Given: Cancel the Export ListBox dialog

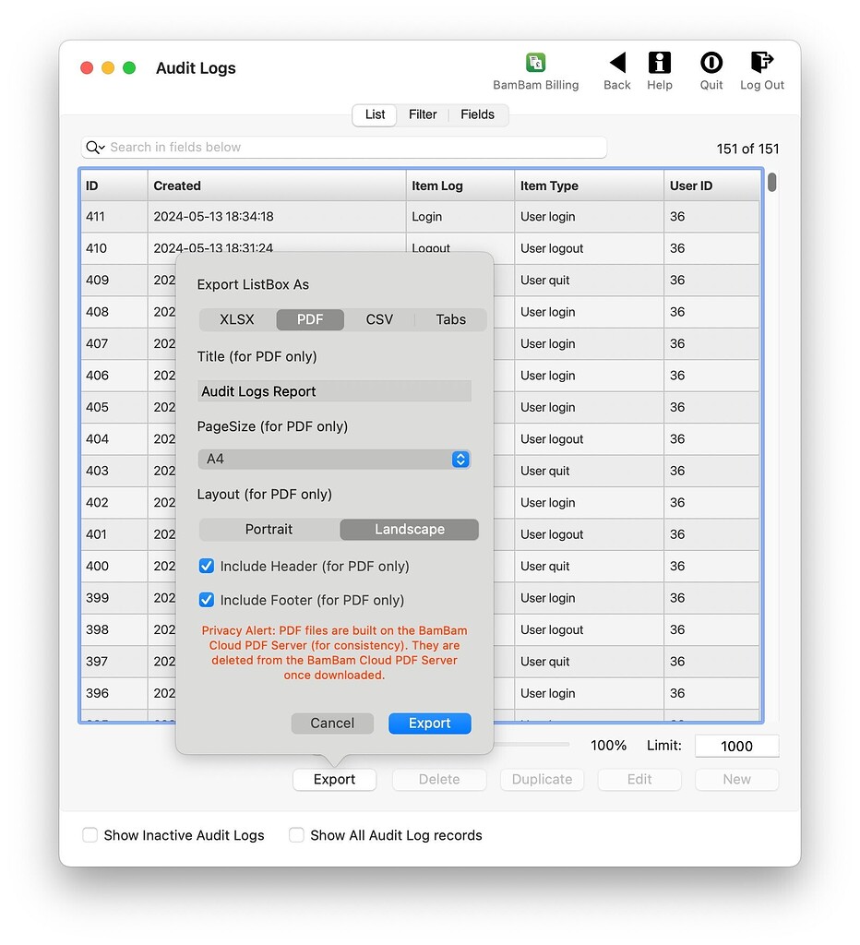Looking at the screenshot, I should pyautogui.click(x=332, y=723).
